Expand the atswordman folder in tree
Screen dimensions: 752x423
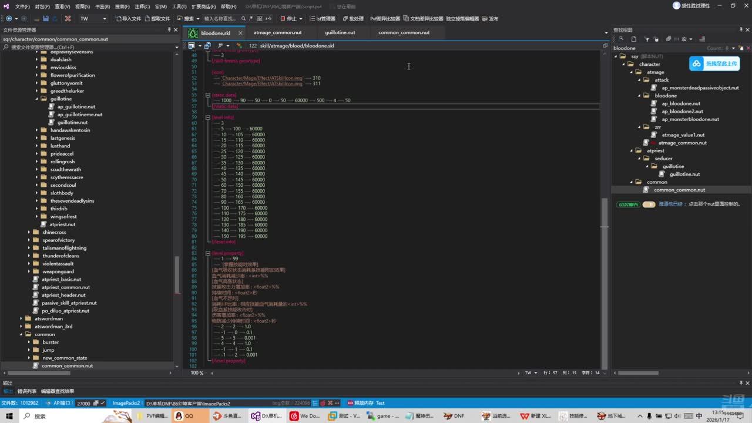tap(21, 319)
